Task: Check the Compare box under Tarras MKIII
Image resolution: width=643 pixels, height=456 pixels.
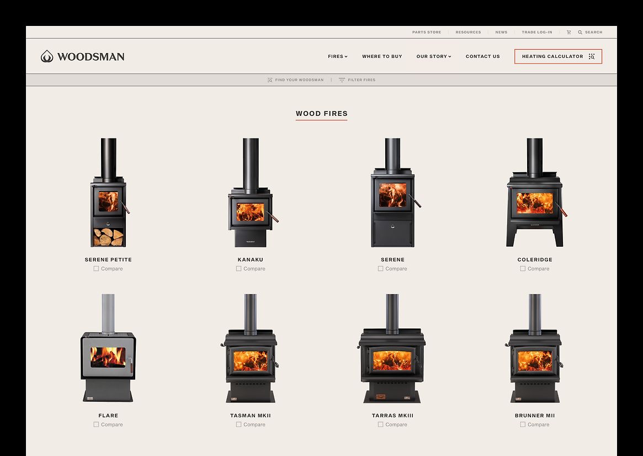Action: point(380,425)
